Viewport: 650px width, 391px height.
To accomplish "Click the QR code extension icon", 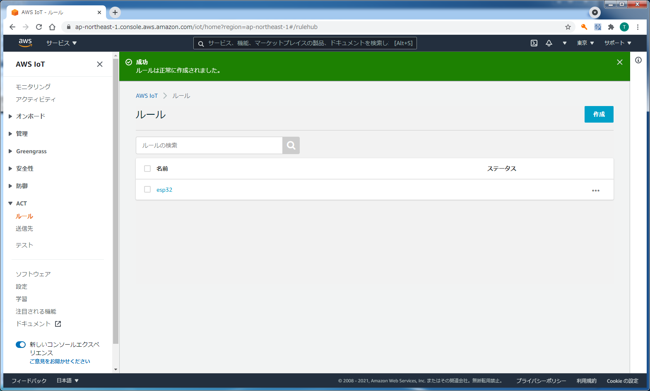I will click(598, 27).
